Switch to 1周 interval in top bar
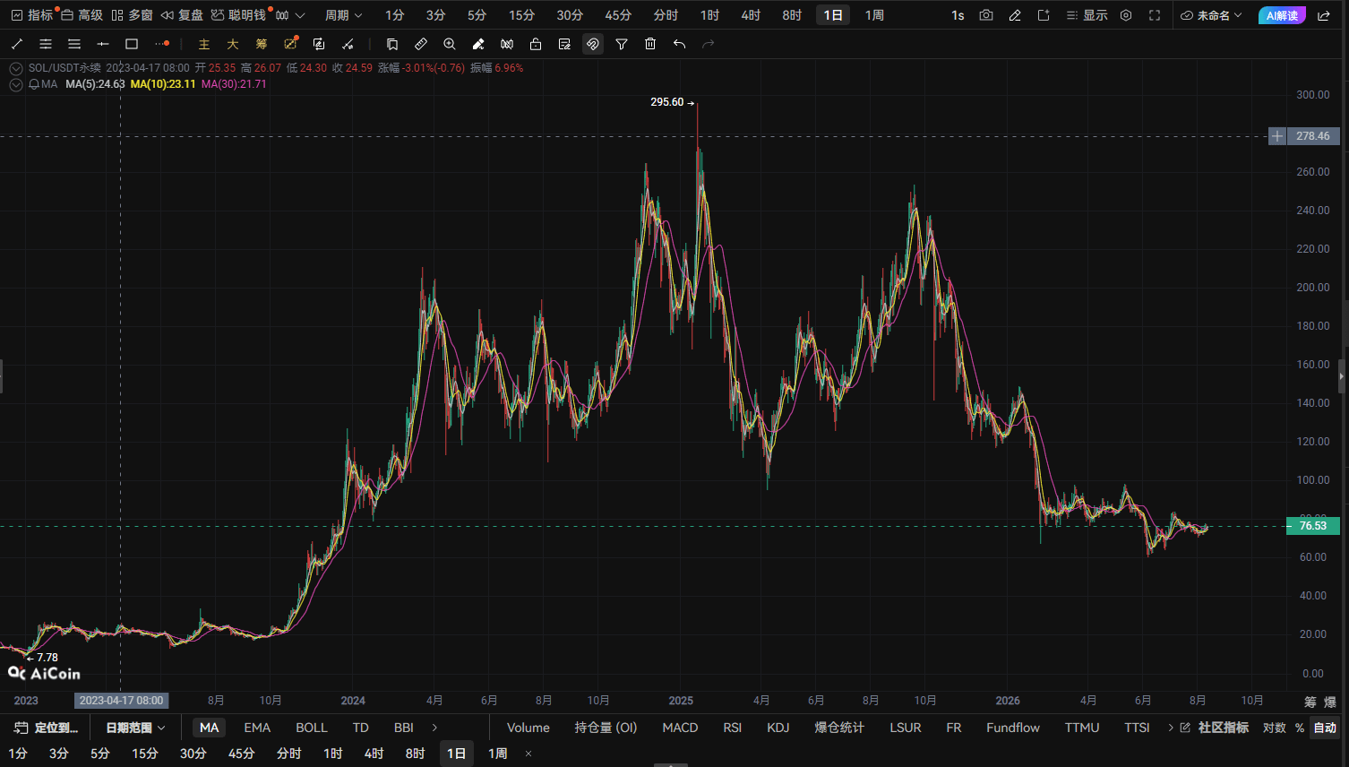 (x=874, y=15)
